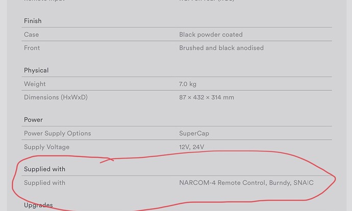Select the Weight row label
This screenshot has height=211, width=352.
tap(35, 84)
